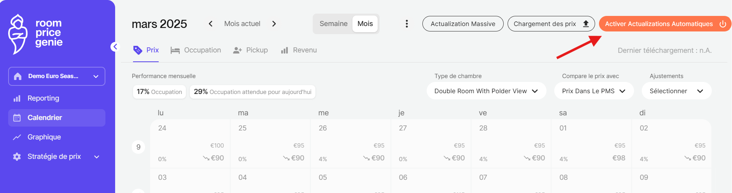Go to previous month arrow
Viewport: 732px width, 193px height.
(210, 24)
